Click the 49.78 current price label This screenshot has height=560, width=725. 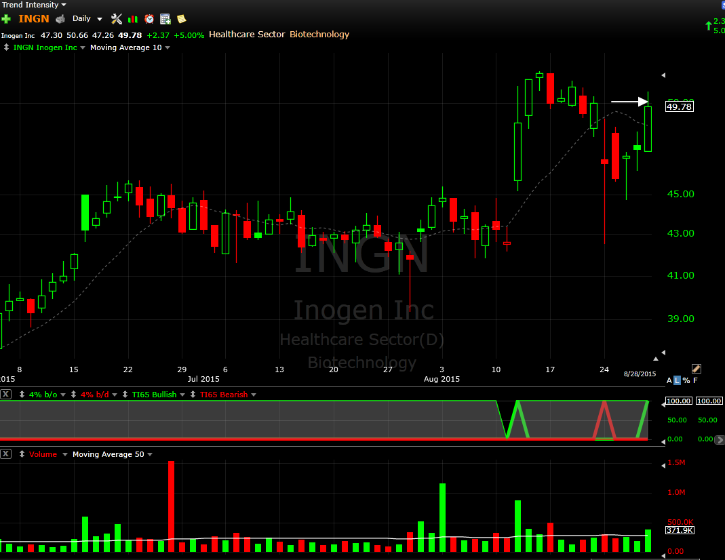(x=680, y=106)
